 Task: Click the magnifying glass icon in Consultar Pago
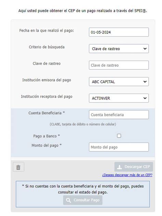click(x=68, y=200)
